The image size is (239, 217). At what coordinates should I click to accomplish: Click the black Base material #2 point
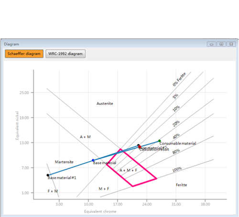[x=138, y=145]
